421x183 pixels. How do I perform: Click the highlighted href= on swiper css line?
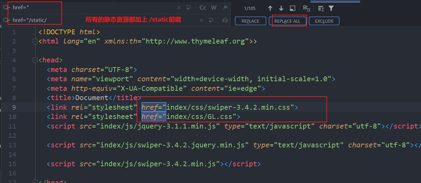pyautogui.click(x=154, y=107)
